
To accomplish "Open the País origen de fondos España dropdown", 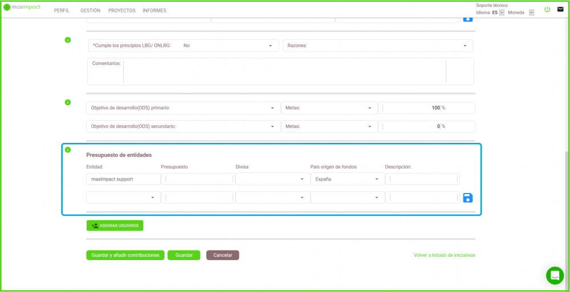I will tap(347, 179).
